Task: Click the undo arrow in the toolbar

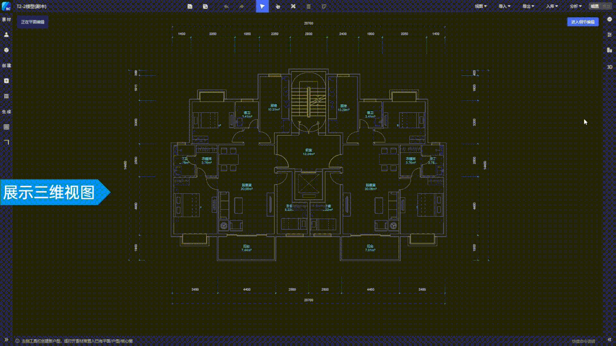Action: [226, 6]
